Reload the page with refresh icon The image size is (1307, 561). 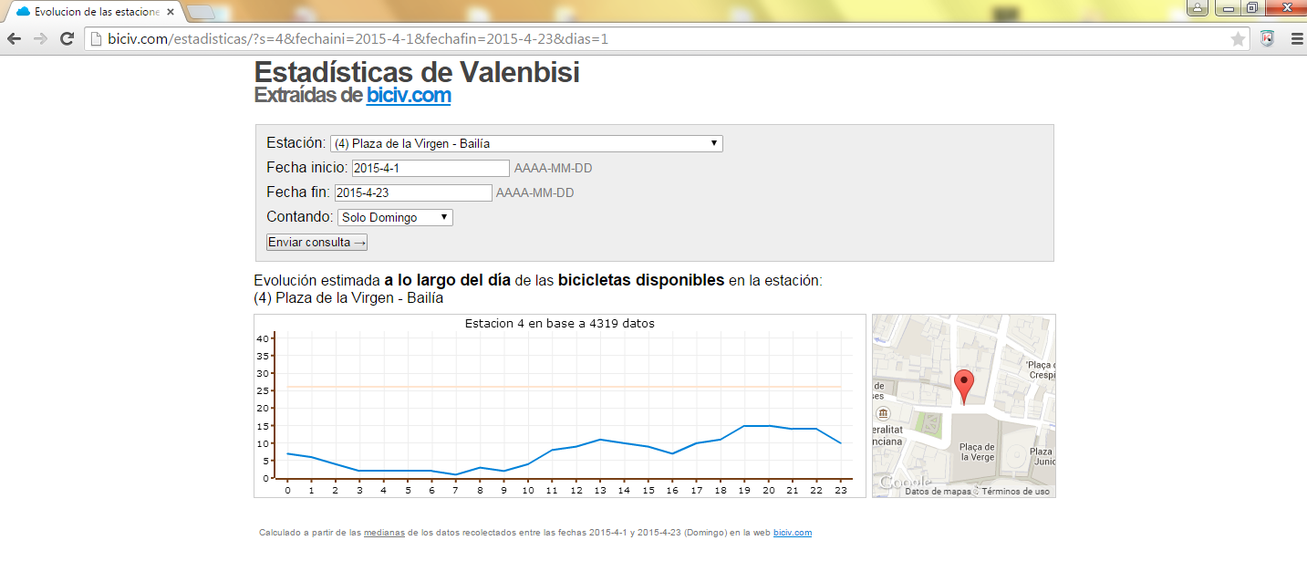(67, 39)
